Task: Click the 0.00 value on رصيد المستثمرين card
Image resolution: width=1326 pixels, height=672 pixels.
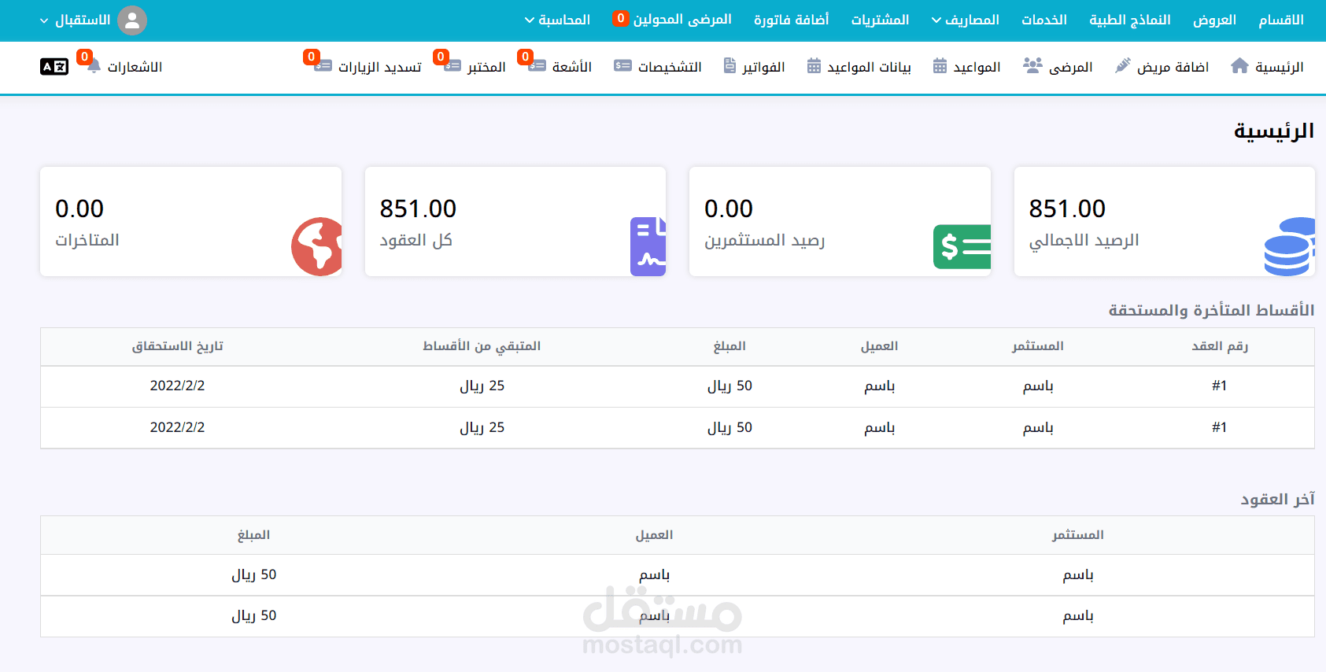Action: [x=729, y=209]
